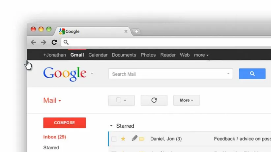Click the paperclip attachment icon on Daniel, Jon email

[135, 138]
